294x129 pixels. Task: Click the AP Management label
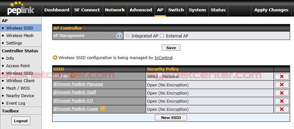coord(69,35)
